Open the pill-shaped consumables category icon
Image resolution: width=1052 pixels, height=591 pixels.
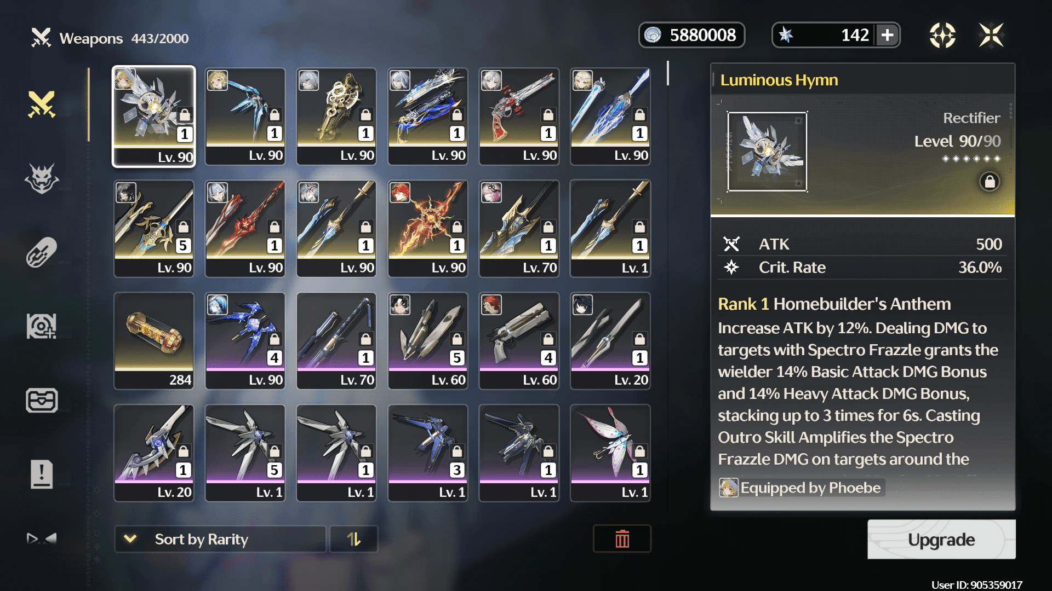coord(42,252)
